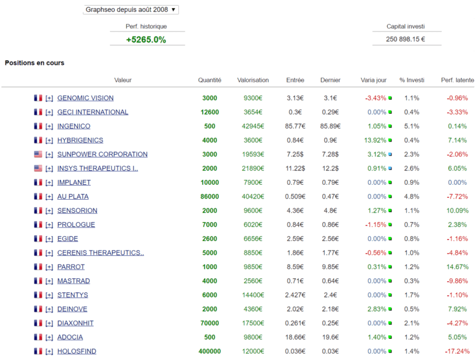Expand the [+] beside SUNPOWER CORPORATION
The image size is (475, 358).
(x=49, y=155)
